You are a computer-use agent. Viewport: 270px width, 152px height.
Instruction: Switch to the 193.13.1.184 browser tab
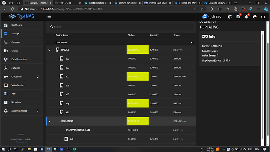[x=67, y=3]
